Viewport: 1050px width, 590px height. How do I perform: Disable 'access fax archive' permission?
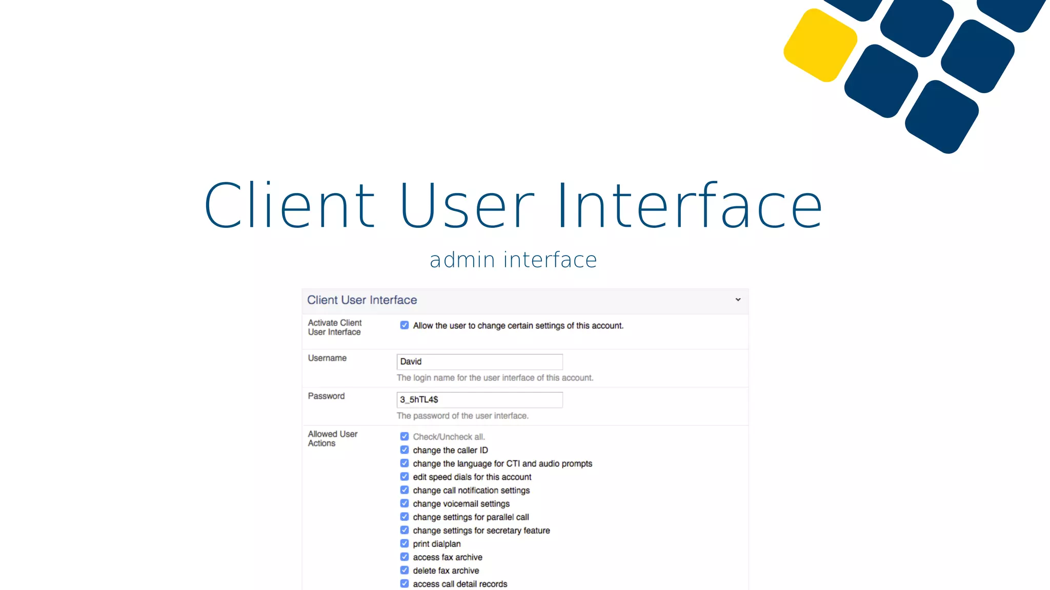pyautogui.click(x=405, y=557)
